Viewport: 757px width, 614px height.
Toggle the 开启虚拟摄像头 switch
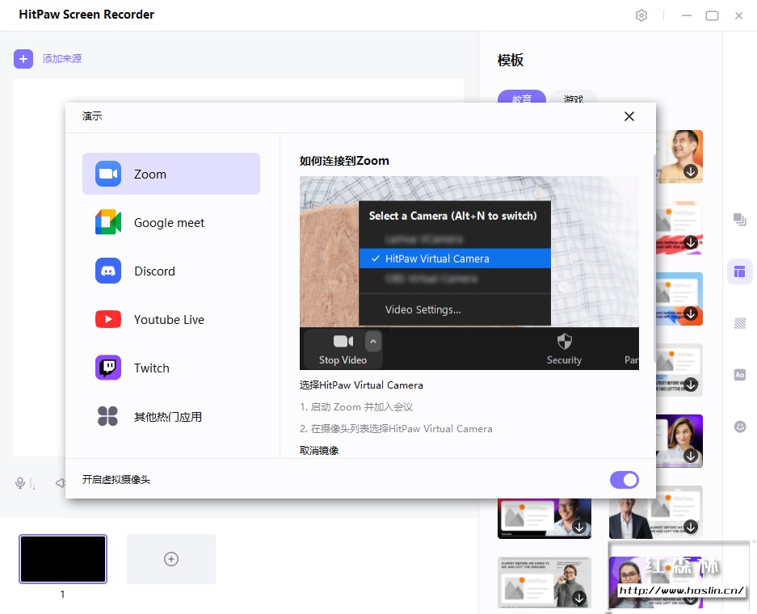click(625, 480)
